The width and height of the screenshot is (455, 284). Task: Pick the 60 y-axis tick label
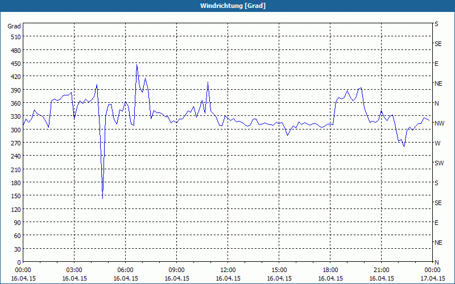18,236
